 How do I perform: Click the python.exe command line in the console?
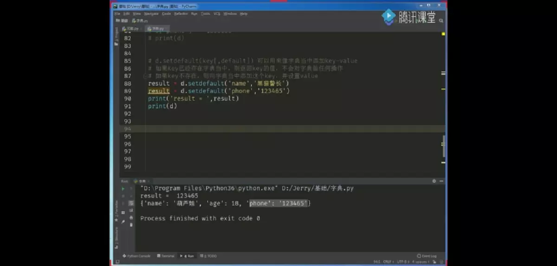coord(247,188)
